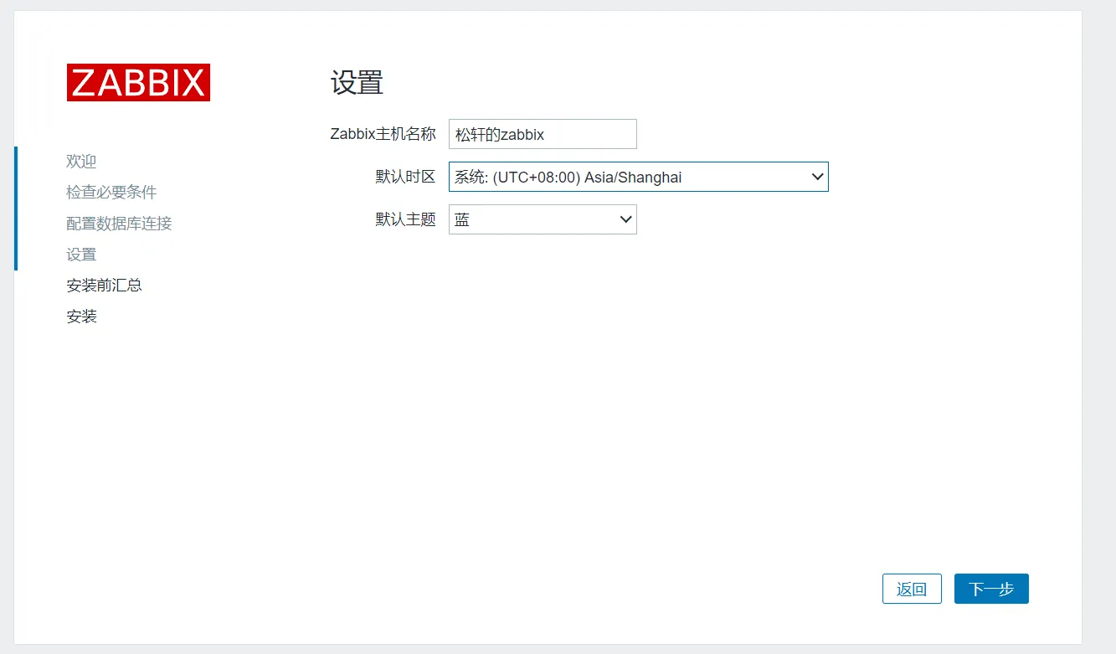The image size is (1116, 654).
Task: Click the timezone dropdown chevron arrow
Action: (817, 177)
